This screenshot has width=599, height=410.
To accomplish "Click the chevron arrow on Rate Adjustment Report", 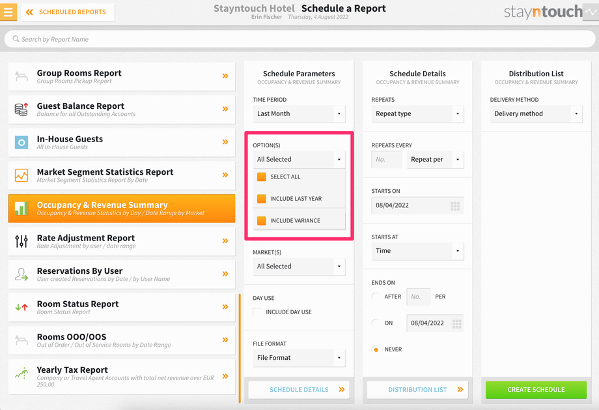I will [x=225, y=241].
